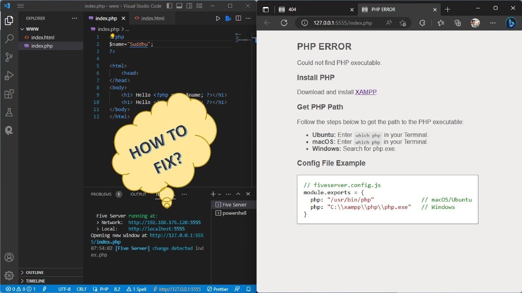522x293 pixels.
Task: Split the editor to the right
Action: 238,18
